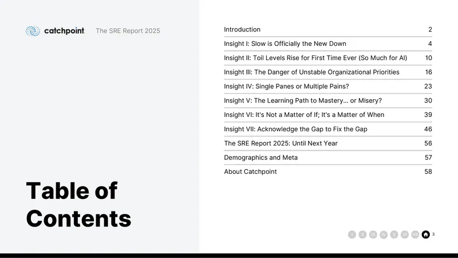Jump to section VII navigation circle

[x=415, y=234]
